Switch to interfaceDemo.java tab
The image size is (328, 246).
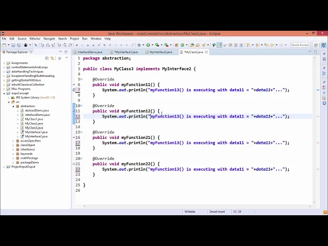[90, 52]
